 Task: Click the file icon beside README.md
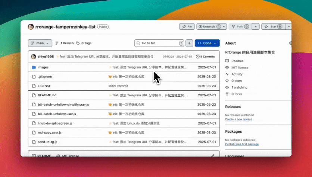coord(34,95)
